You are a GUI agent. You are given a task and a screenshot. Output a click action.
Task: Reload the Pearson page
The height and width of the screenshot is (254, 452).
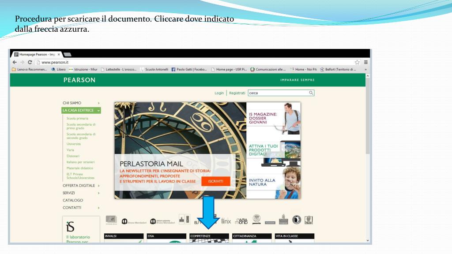point(30,62)
